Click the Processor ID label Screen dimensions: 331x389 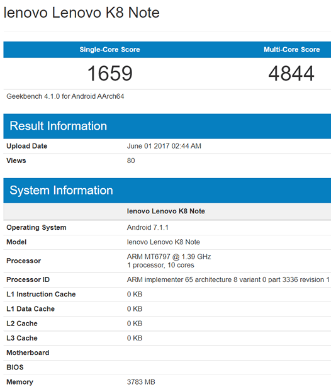(28, 279)
